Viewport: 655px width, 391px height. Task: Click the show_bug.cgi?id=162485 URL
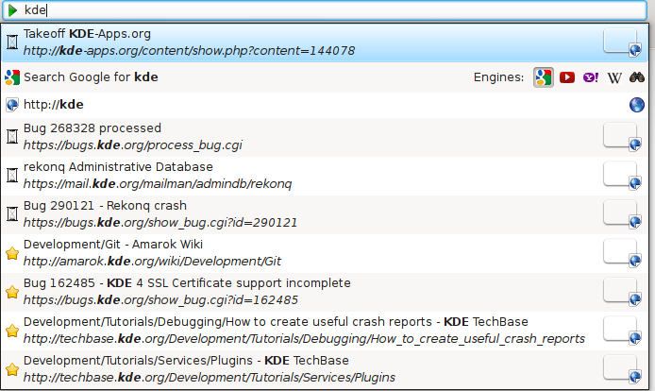(x=160, y=300)
